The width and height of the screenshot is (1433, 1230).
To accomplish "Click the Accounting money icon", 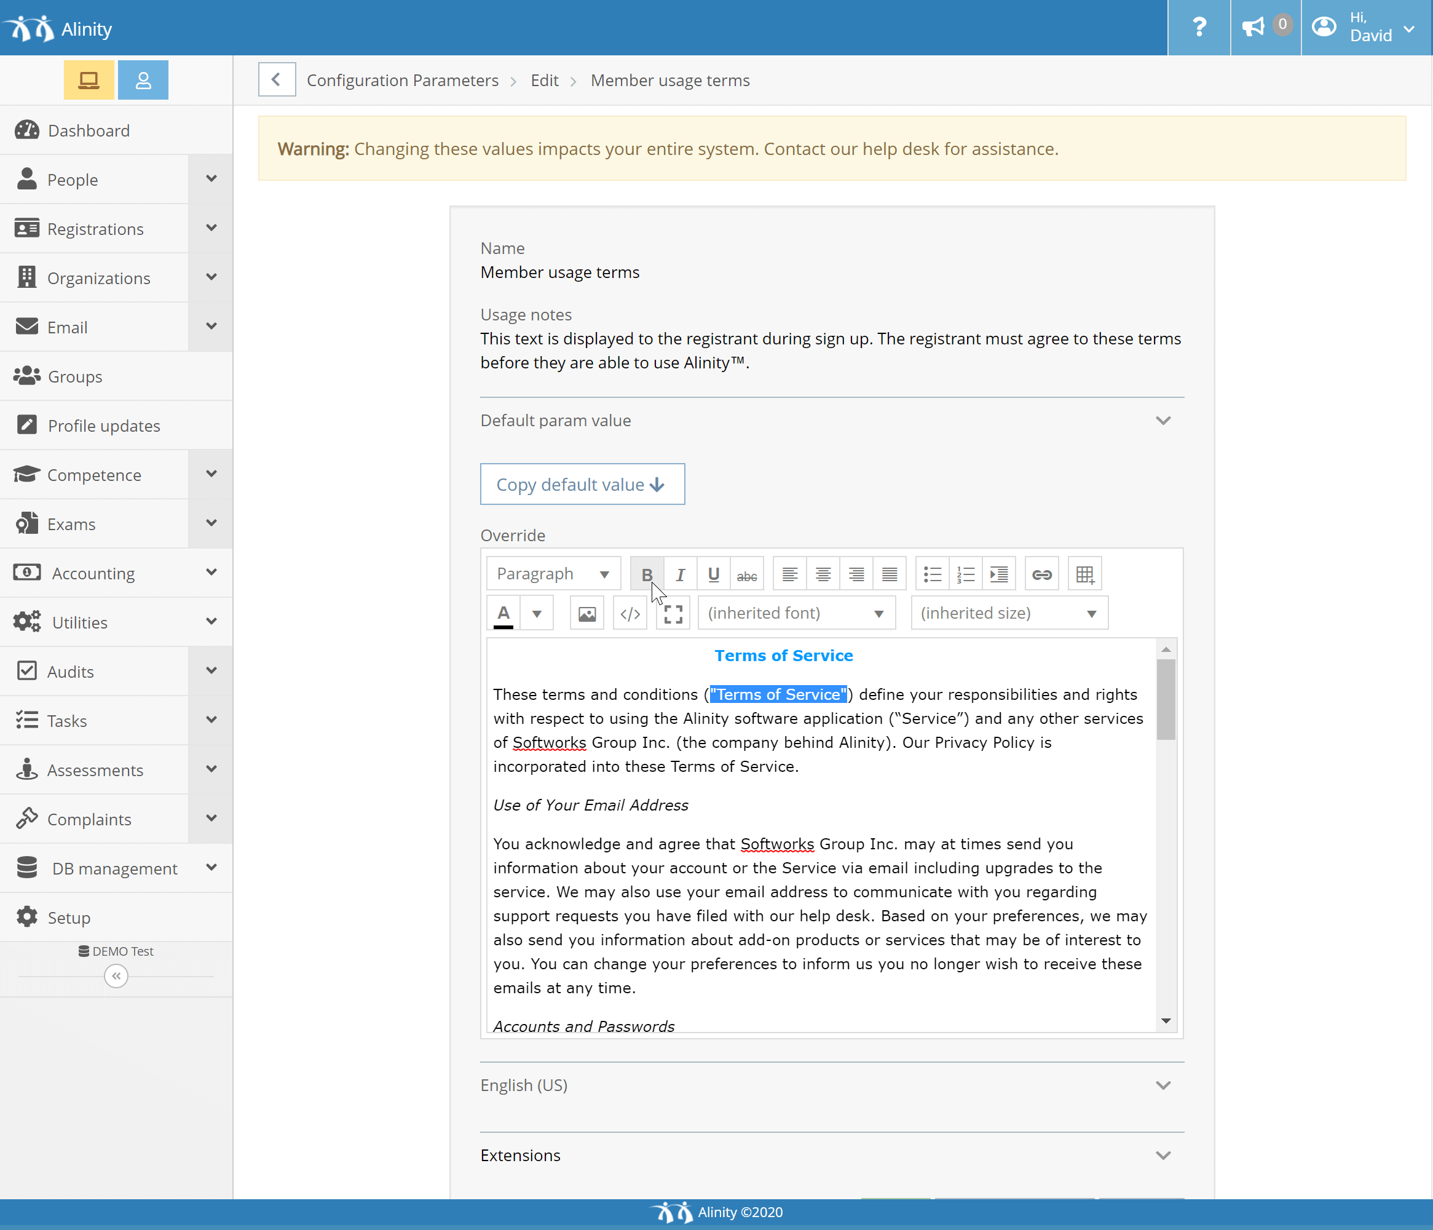I will [27, 572].
